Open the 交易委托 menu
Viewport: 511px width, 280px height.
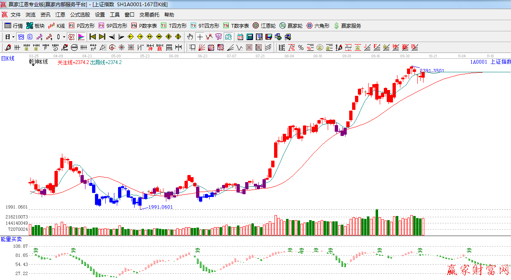[x=149, y=15]
